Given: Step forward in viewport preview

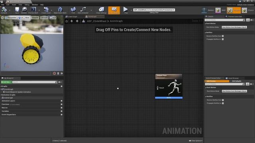Looking at the screenshot, I should (62, 73).
